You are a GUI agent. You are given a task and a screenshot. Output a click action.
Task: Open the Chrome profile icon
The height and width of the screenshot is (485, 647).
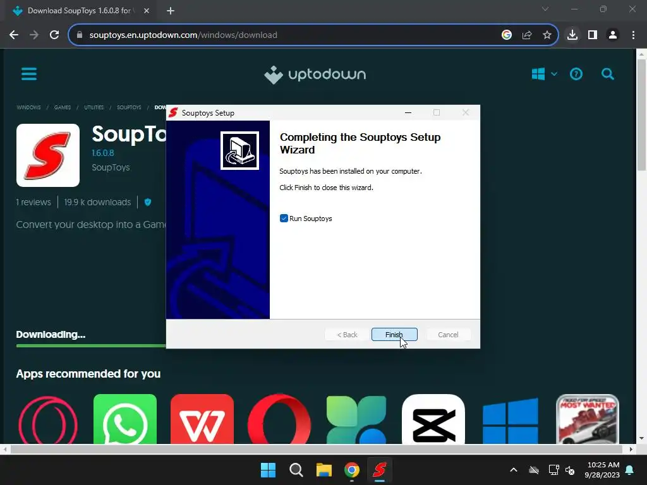tap(613, 35)
